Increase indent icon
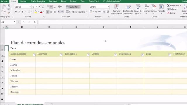The width and height of the screenshot is (187, 105). click(x=63, y=12)
